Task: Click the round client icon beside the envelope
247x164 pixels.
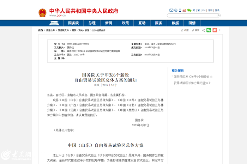Action: coord(176,10)
